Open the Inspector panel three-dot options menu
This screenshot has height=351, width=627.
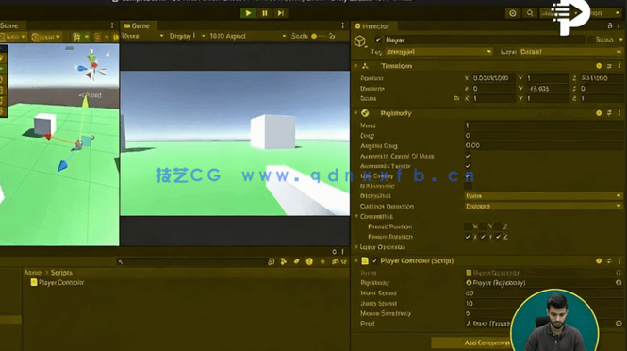click(x=619, y=25)
